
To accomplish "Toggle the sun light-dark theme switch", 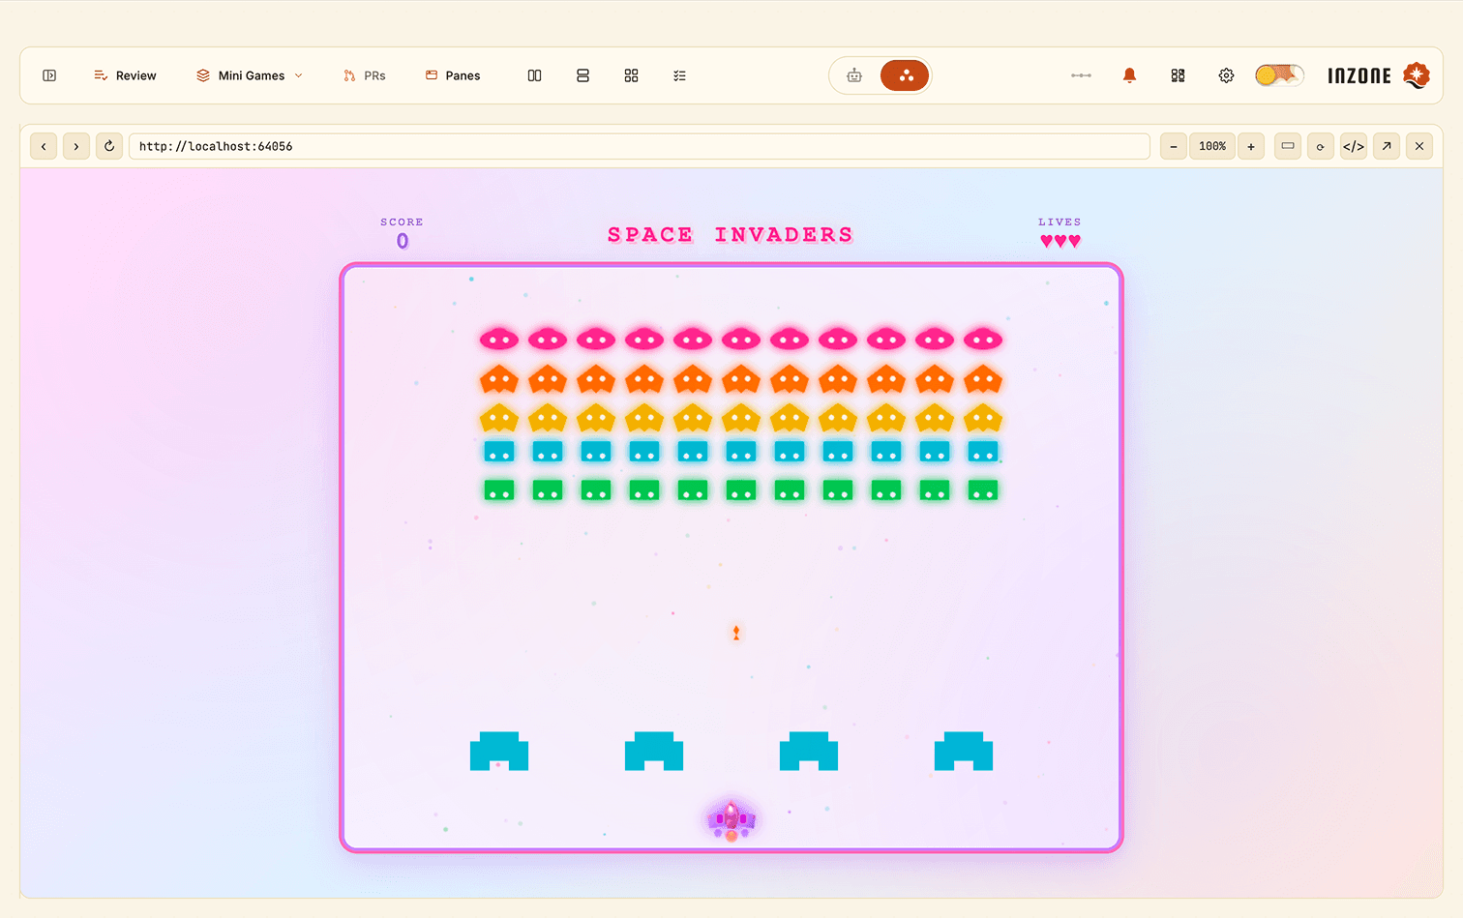I will pyautogui.click(x=1279, y=75).
